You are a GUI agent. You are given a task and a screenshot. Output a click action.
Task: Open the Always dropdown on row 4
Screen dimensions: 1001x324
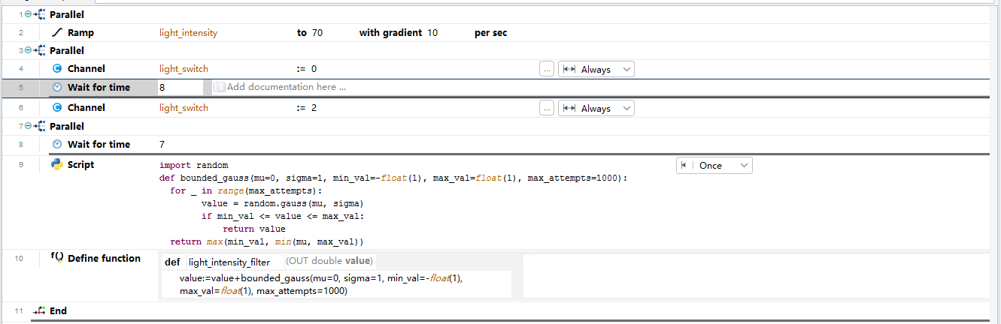tap(596, 69)
